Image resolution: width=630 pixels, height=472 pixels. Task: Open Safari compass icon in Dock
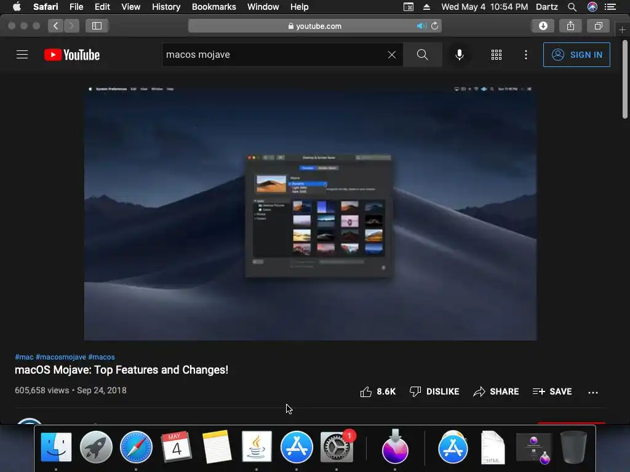point(136,447)
